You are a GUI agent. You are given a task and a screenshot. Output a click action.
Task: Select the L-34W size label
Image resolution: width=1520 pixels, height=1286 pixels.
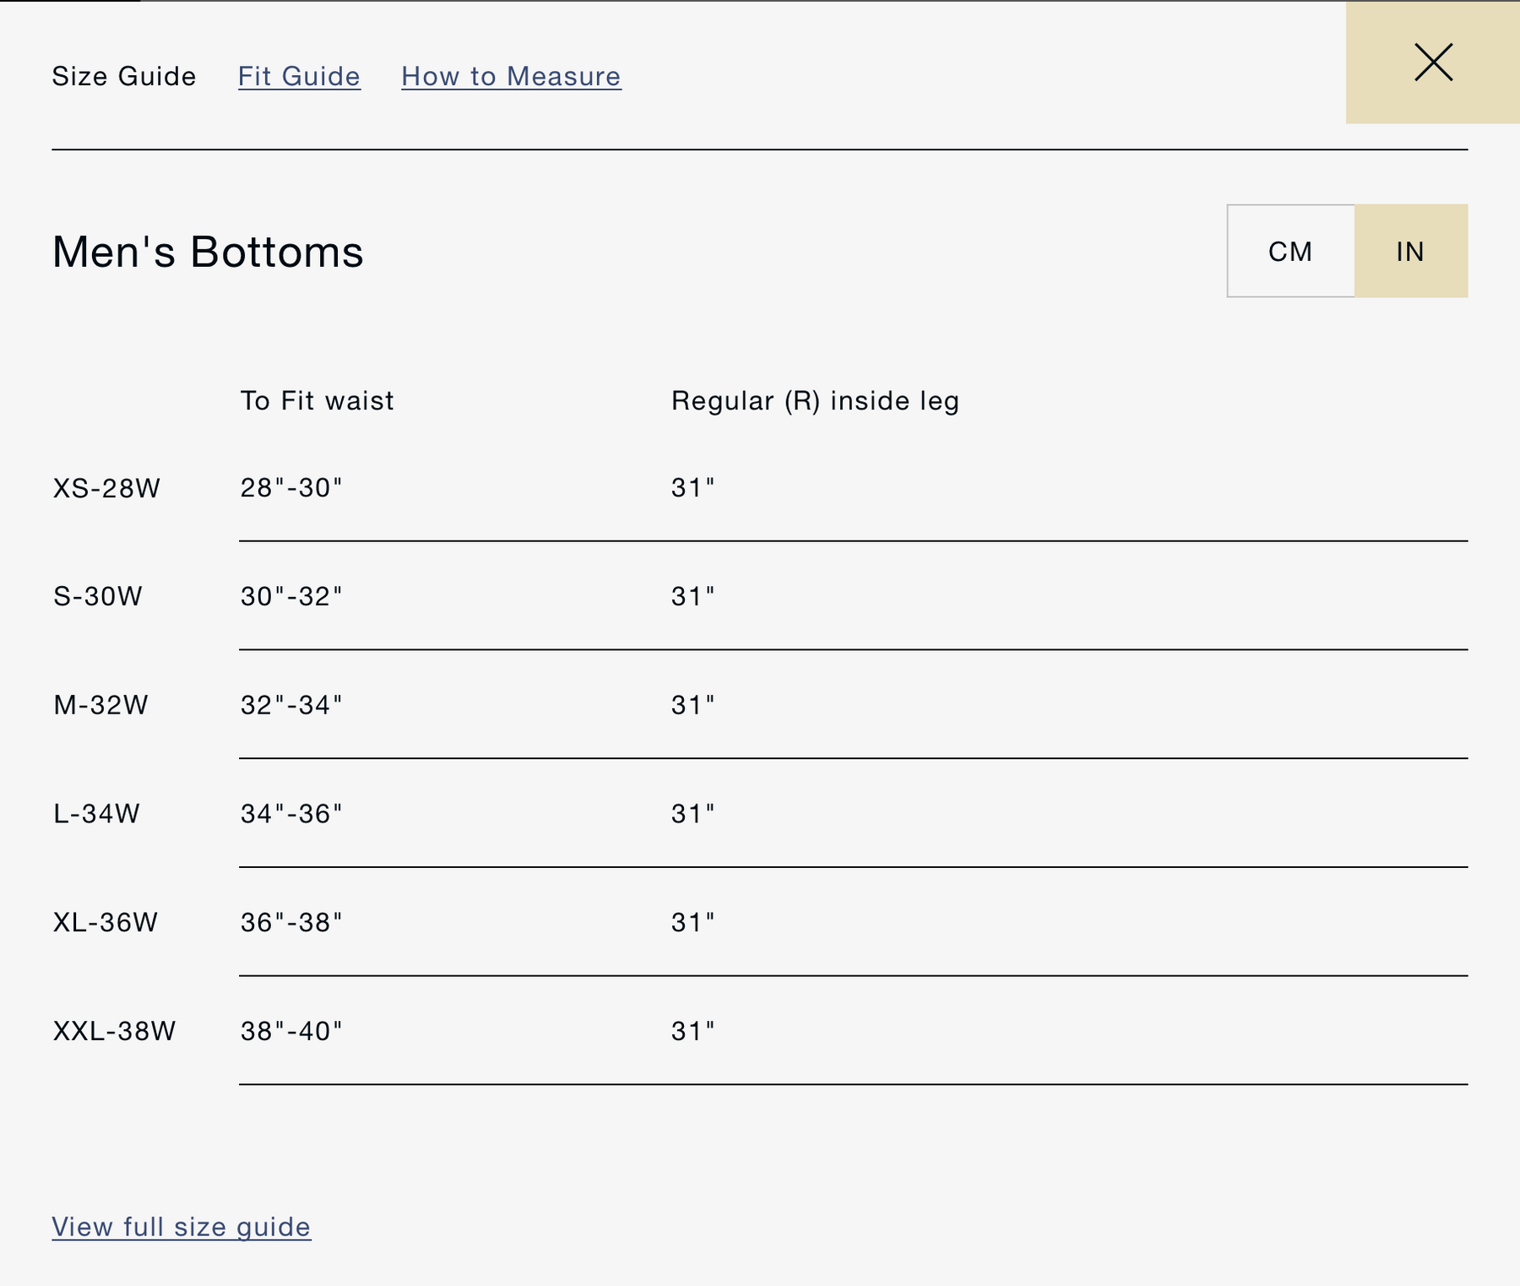[96, 813]
